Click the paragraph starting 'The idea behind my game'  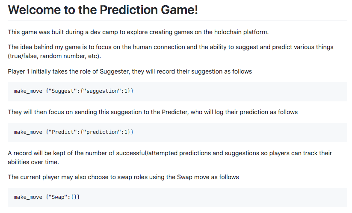click(171, 51)
